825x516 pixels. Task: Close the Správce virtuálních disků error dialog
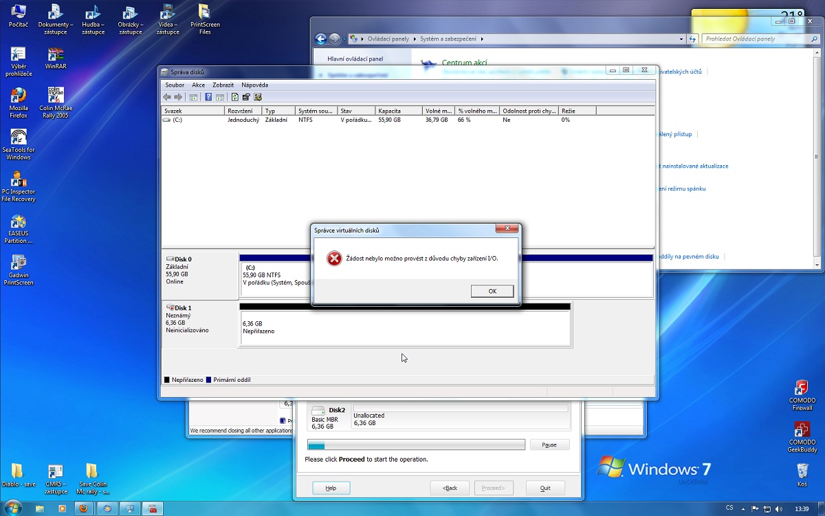[x=507, y=229]
